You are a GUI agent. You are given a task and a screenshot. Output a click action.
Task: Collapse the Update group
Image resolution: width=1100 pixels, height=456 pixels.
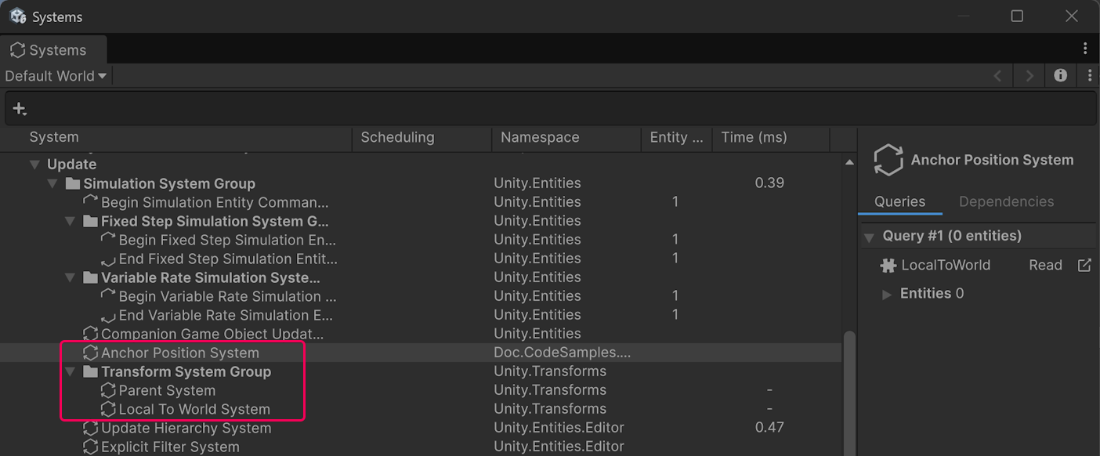[x=34, y=165]
